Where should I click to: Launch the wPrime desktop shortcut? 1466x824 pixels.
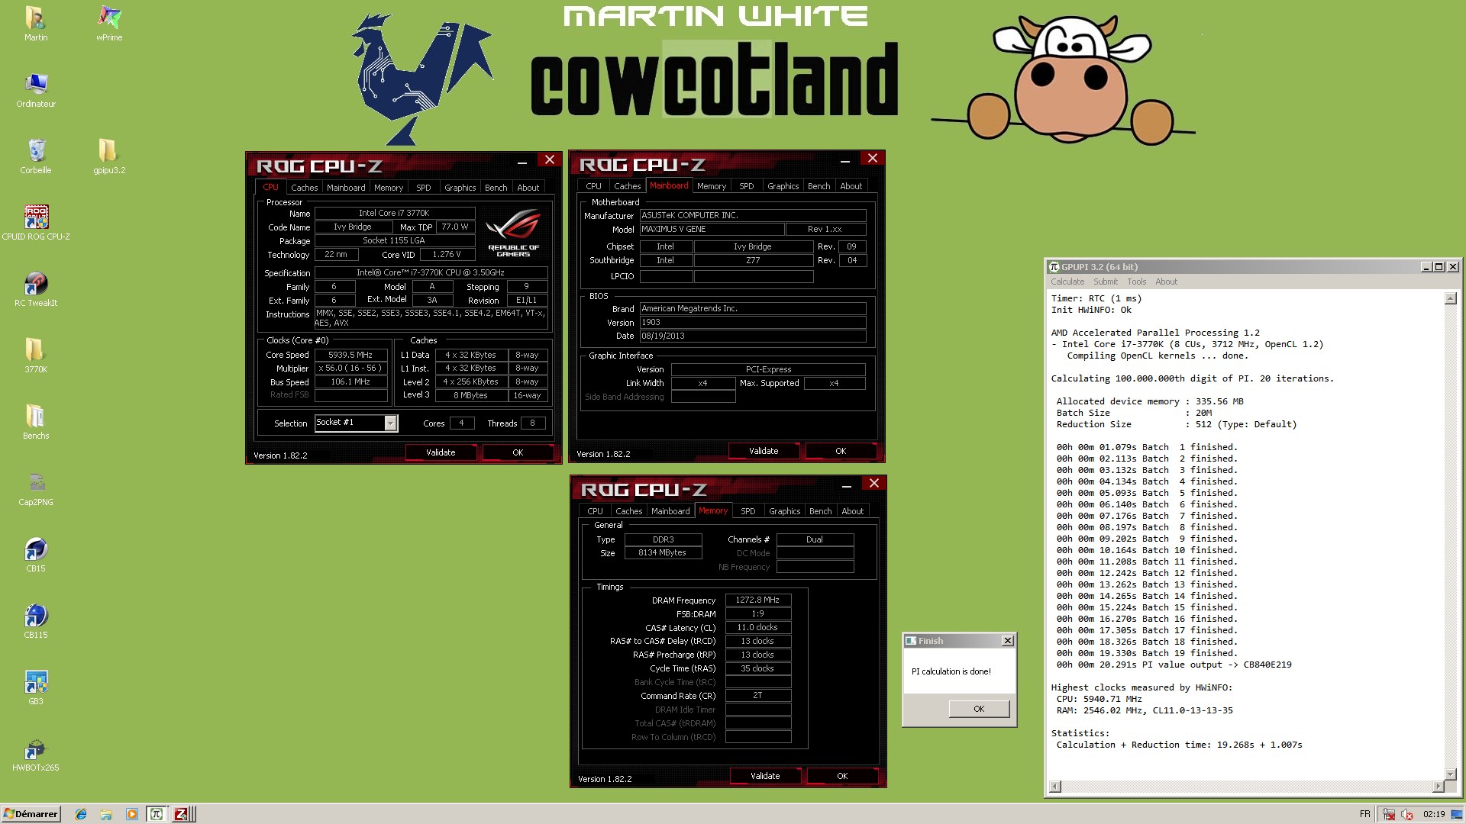pos(109,24)
